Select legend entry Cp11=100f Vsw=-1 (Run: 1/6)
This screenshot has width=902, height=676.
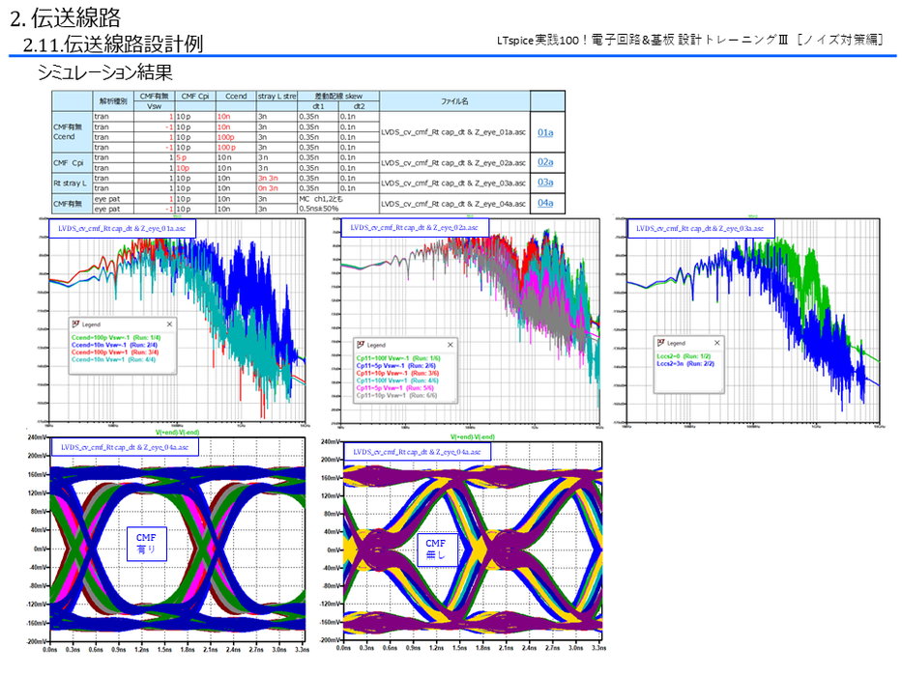(398, 358)
